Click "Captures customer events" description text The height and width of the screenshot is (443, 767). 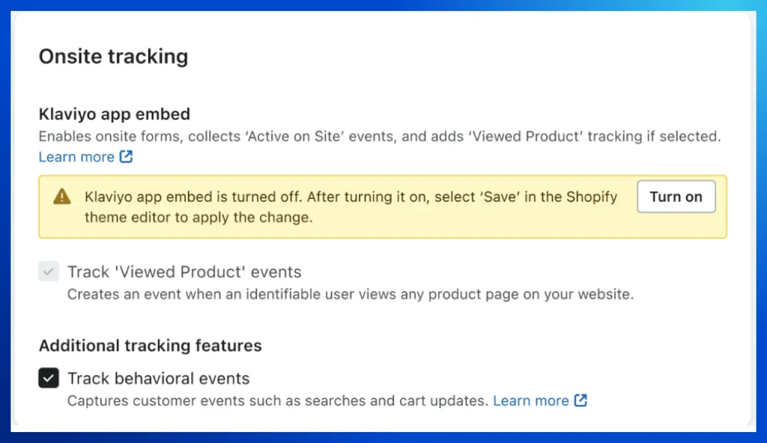click(164, 401)
